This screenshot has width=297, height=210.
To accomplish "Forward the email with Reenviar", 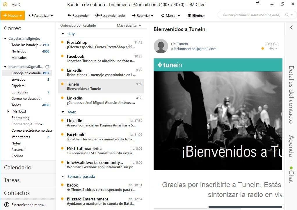I will 141,16.
